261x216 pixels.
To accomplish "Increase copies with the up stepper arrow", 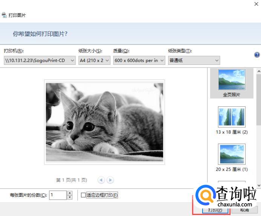I will tap(70, 193).
